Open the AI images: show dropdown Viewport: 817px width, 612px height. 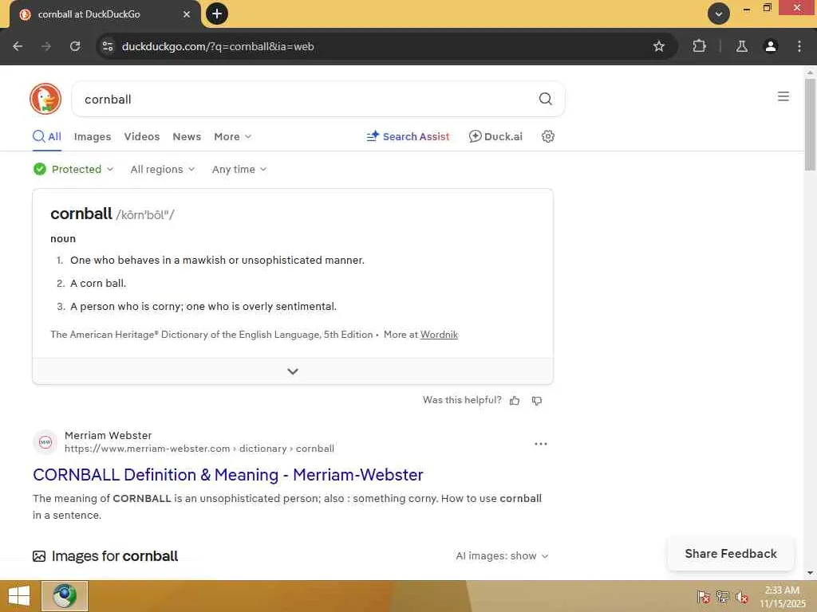502,555
